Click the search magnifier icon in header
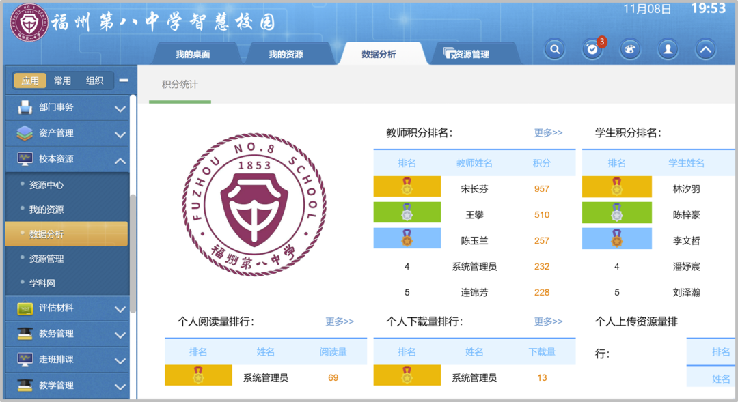The width and height of the screenshot is (738, 402). point(555,49)
